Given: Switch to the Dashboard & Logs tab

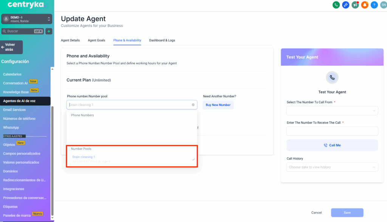Looking at the screenshot, I should 162,40.
